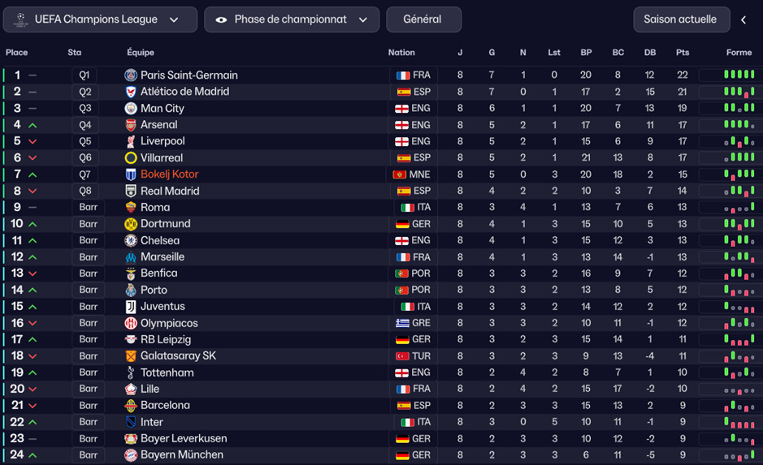
Task: Click the Saison actuelle button
Action: pyautogui.click(x=680, y=19)
